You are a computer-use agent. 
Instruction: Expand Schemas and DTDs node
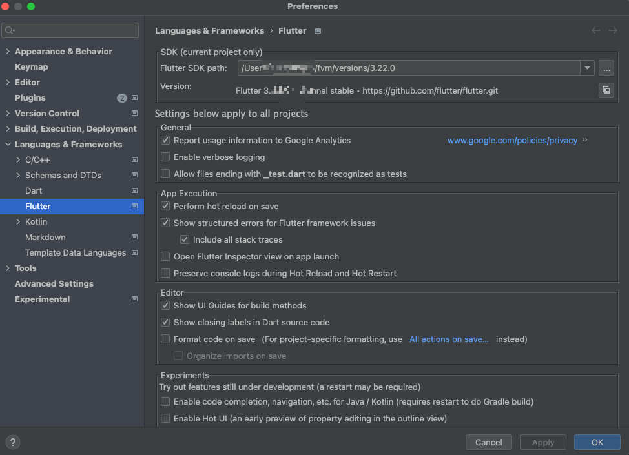coord(18,175)
